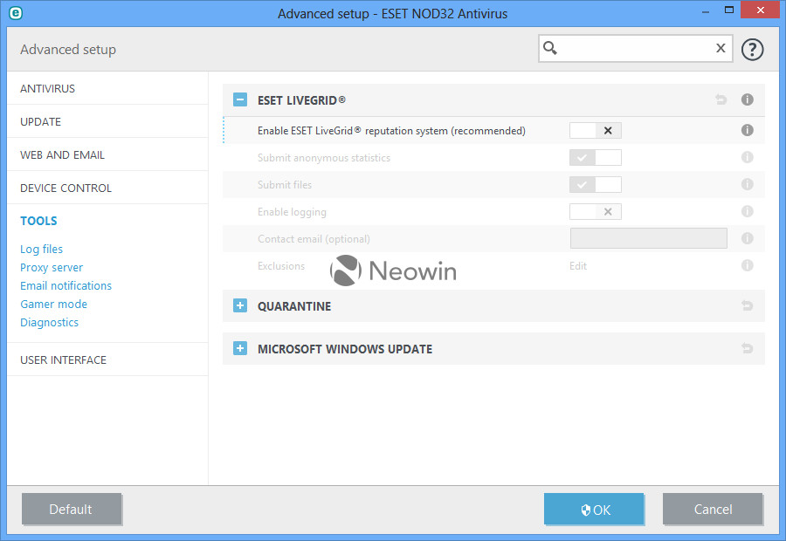Click the 'Enable ESET LiveGrid reputation system' label
Screen dimensions: 786x541
pyautogui.click(x=391, y=131)
